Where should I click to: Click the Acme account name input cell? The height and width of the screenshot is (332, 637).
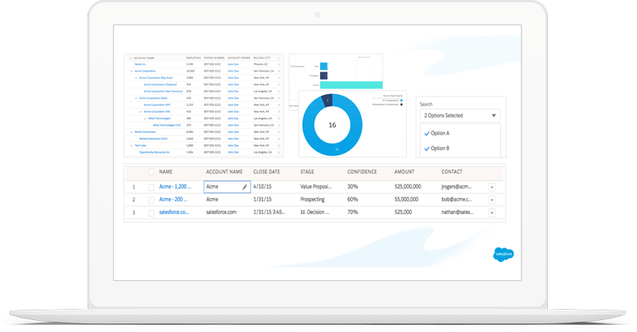[221, 187]
